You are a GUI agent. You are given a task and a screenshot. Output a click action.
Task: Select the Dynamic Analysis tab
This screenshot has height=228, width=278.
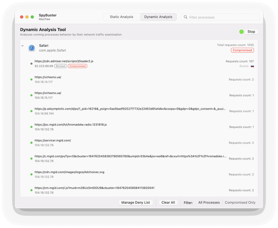click(158, 17)
